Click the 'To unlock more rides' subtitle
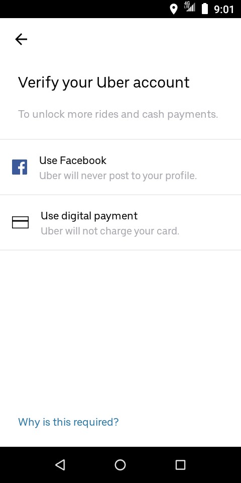This screenshot has width=241, height=483. [118, 114]
